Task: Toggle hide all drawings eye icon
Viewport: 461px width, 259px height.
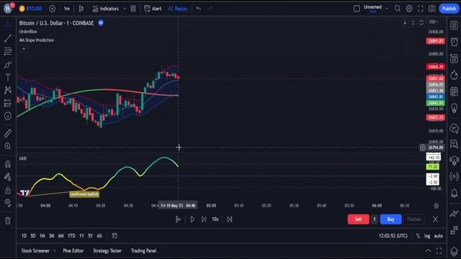Action: (x=8, y=202)
